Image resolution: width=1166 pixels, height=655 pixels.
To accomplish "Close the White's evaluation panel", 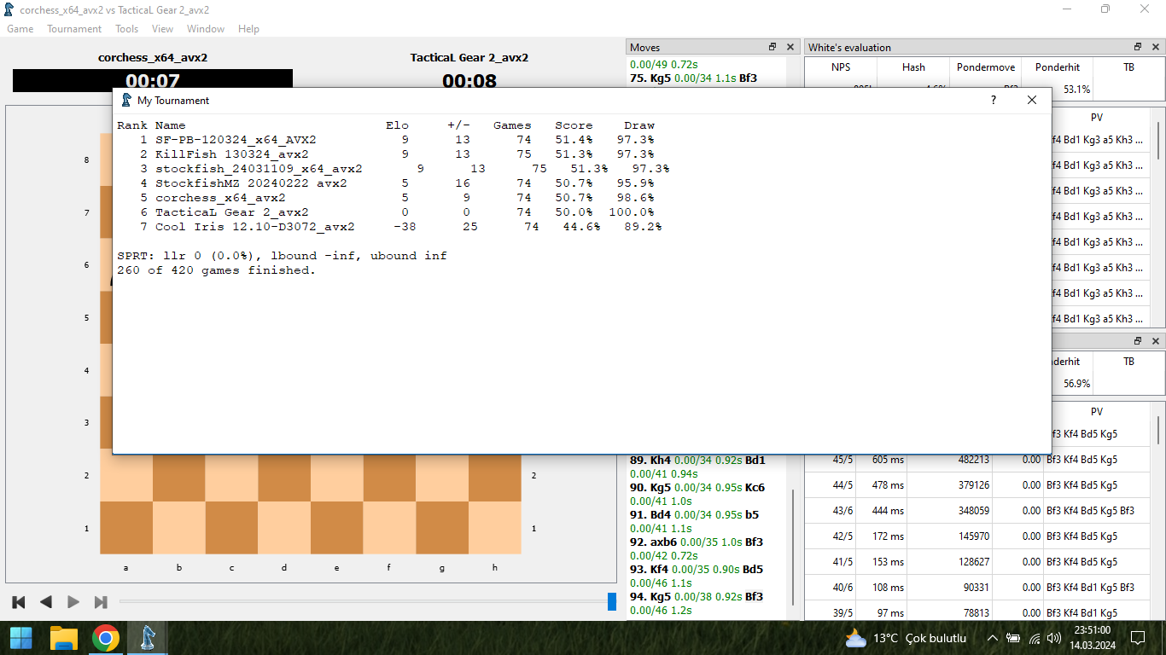I will pyautogui.click(x=1155, y=47).
